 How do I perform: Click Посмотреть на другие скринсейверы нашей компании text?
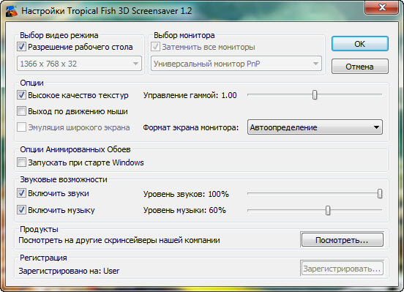tap(119, 240)
